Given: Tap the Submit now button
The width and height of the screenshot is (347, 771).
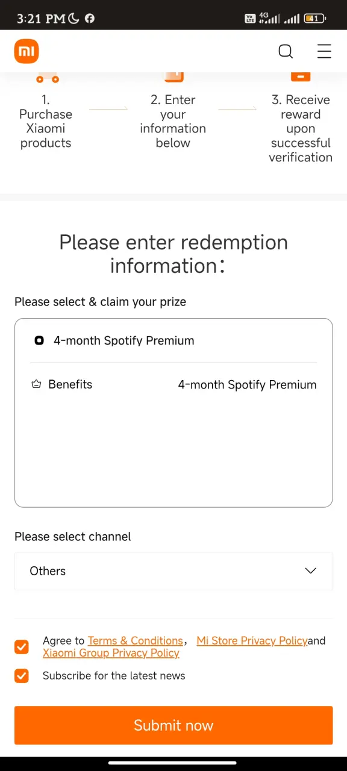Looking at the screenshot, I should pos(173,725).
